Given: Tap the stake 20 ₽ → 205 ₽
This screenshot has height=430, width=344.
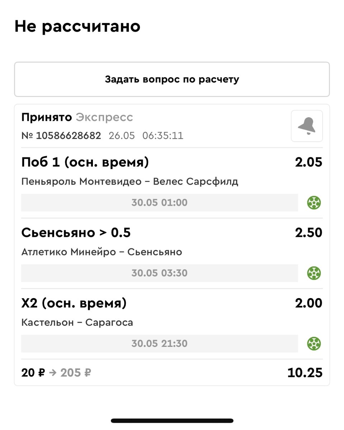Looking at the screenshot, I should [56, 373].
